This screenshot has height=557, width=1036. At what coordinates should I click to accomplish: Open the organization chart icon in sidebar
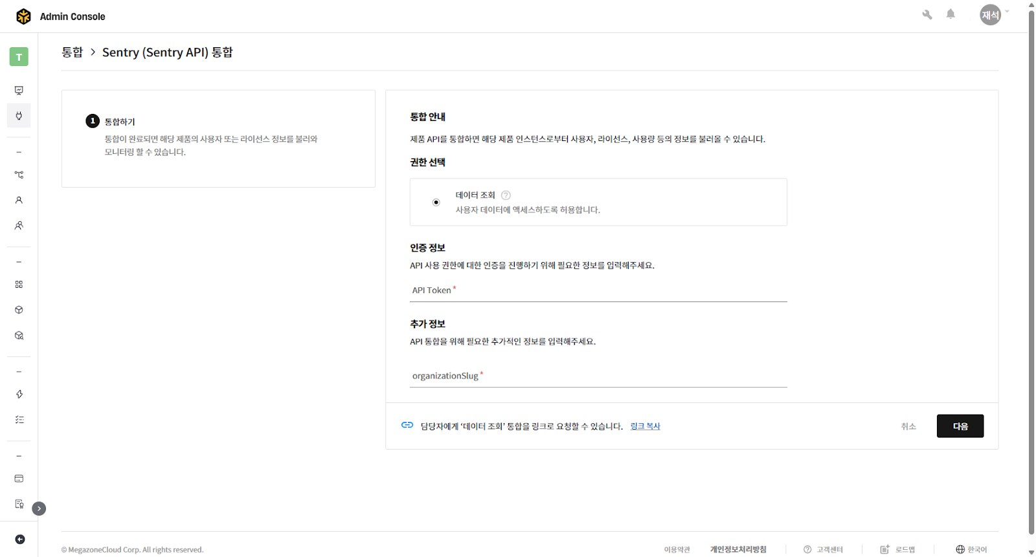coord(19,175)
